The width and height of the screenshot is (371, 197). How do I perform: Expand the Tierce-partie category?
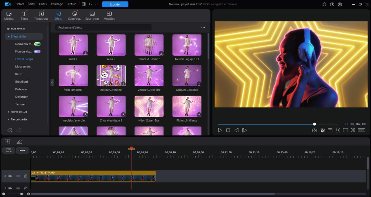[x=9, y=119]
